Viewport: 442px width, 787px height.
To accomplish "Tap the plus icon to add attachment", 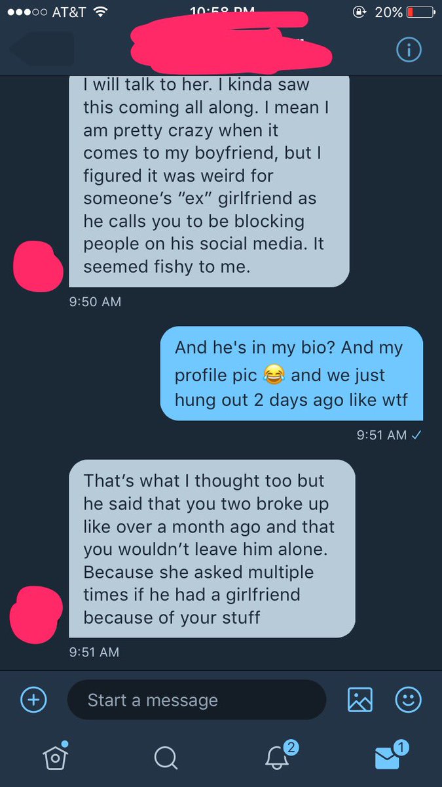I will tap(33, 700).
